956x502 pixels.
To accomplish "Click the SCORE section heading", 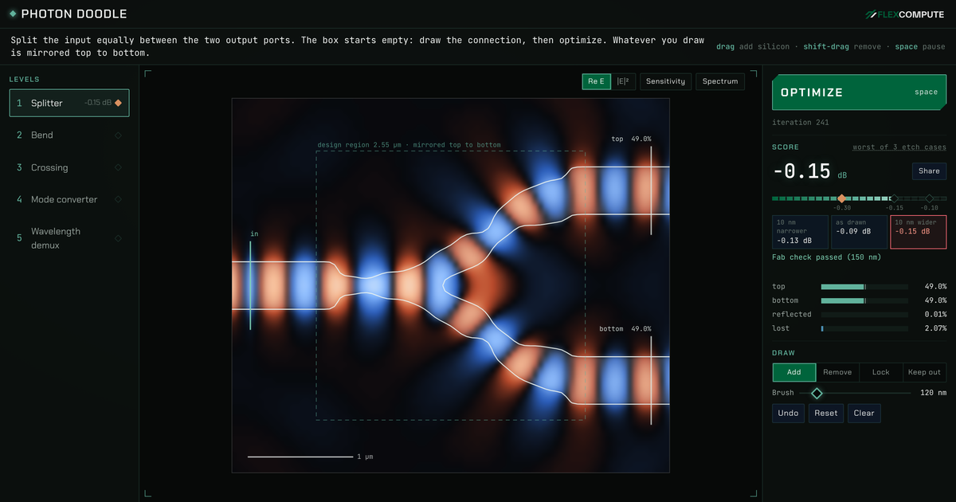I will coord(786,147).
